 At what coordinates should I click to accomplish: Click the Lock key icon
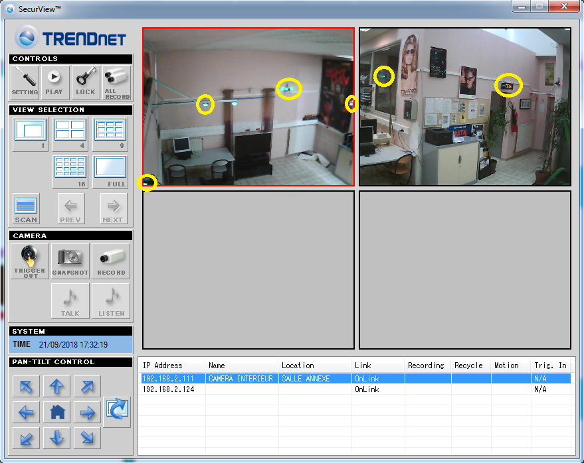point(85,82)
